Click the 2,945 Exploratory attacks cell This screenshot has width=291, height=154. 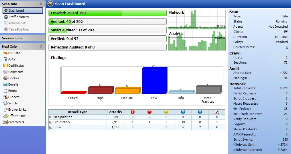[115, 122]
